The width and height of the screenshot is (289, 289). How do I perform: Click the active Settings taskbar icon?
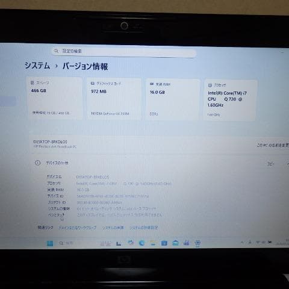(197, 243)
